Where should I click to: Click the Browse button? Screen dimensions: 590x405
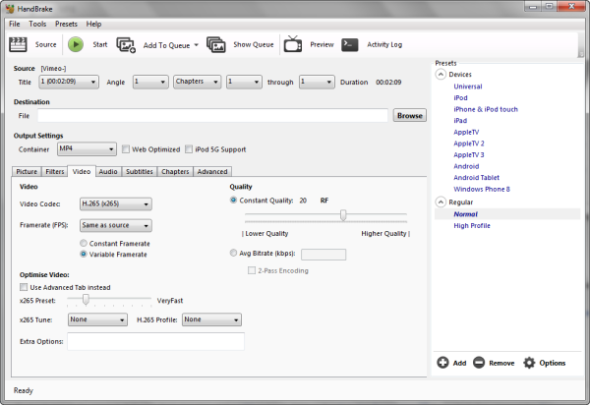409,115
